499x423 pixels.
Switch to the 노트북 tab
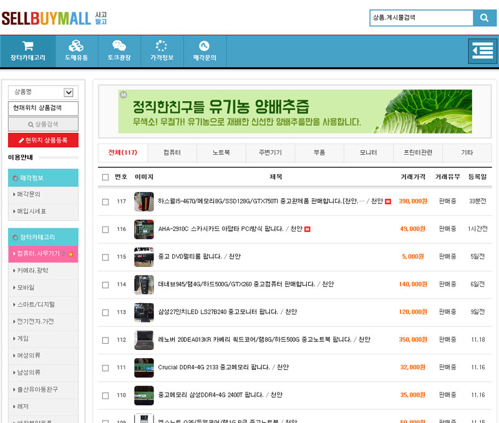pos(221,153)
